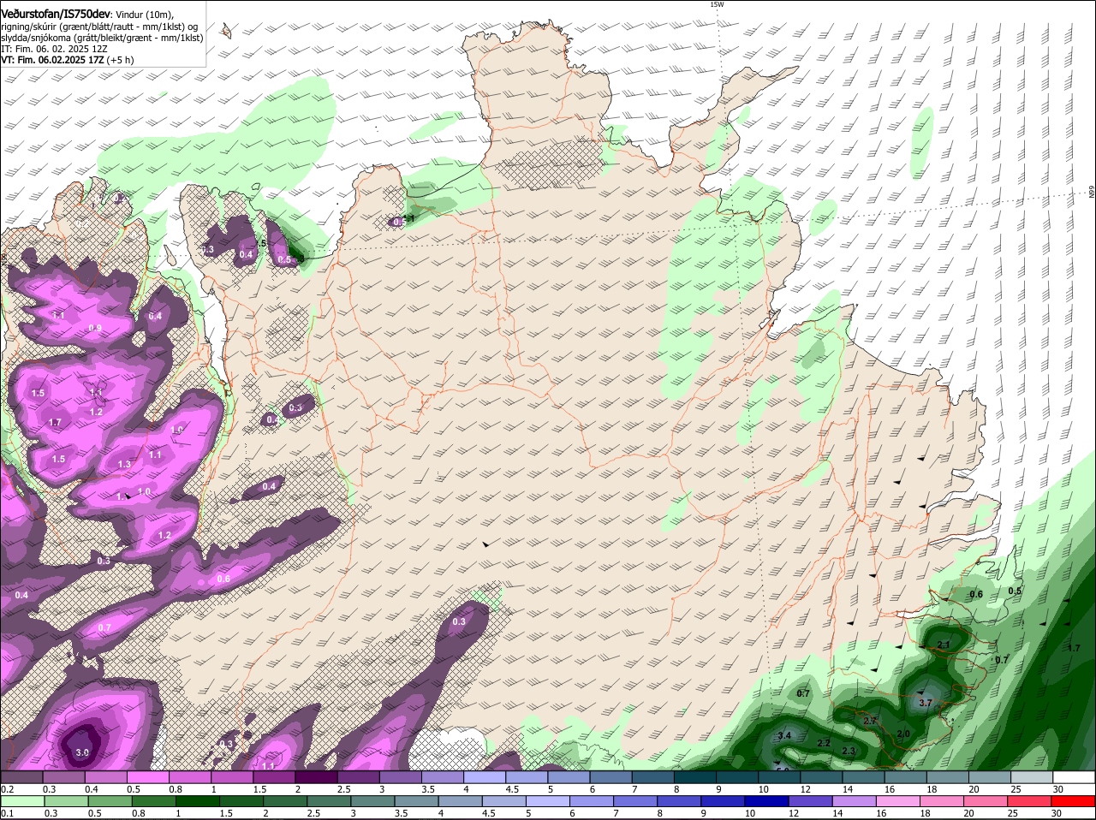The height and width of the screenshot is (820, 1096).
Task: Click the 3.7 precipitation value in the southeast
Action: click(925, 703)
